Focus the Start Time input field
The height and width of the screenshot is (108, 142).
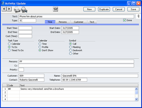pyautogui.click(x=25, y=28)
